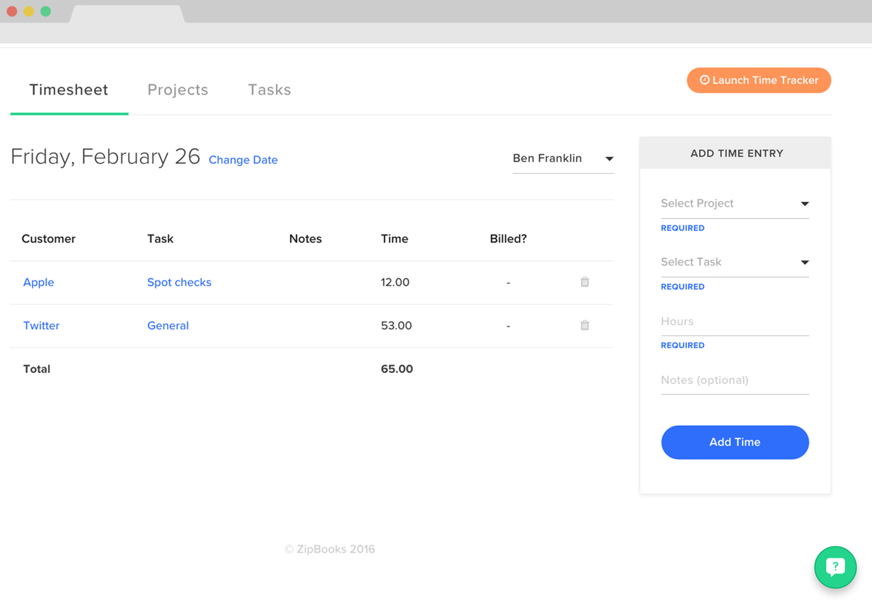Open the Spot checks task link
This screenshot has width=872, height=607.
[179, 282]
